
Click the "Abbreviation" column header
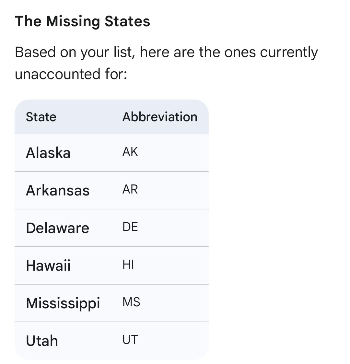tap(160, 117)
